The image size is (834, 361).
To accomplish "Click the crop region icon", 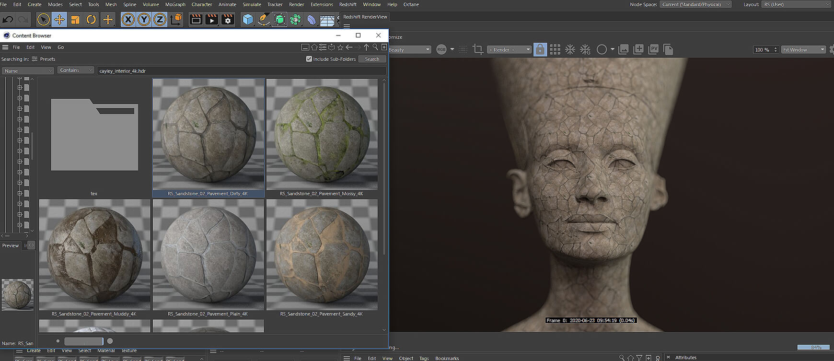I will (477, 49).
